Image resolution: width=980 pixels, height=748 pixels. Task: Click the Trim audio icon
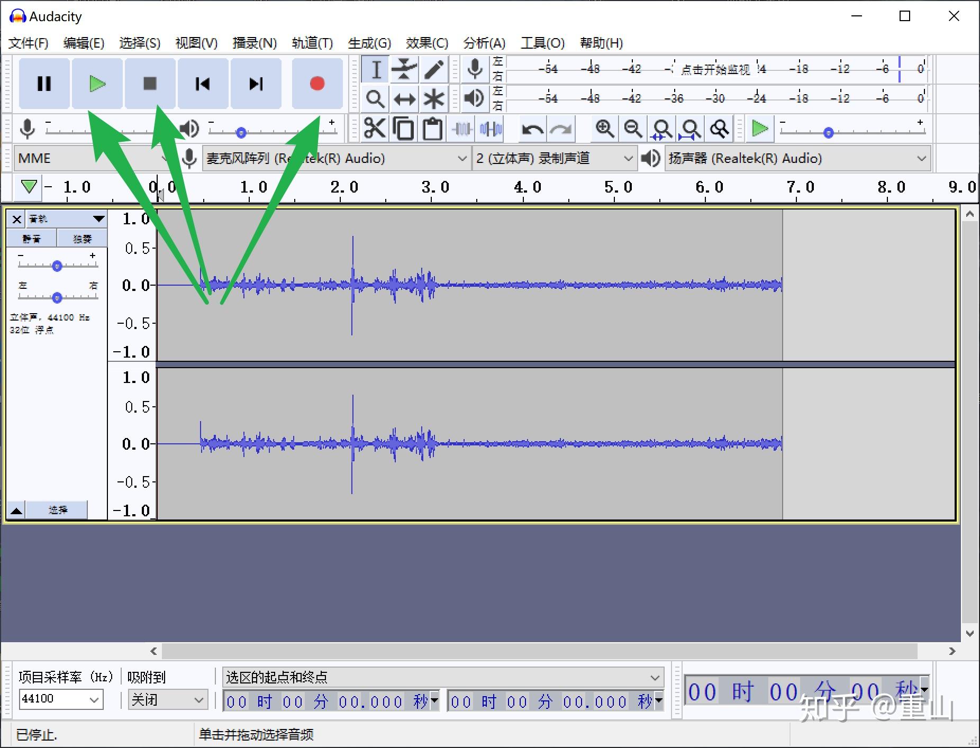tap(462, 129)
